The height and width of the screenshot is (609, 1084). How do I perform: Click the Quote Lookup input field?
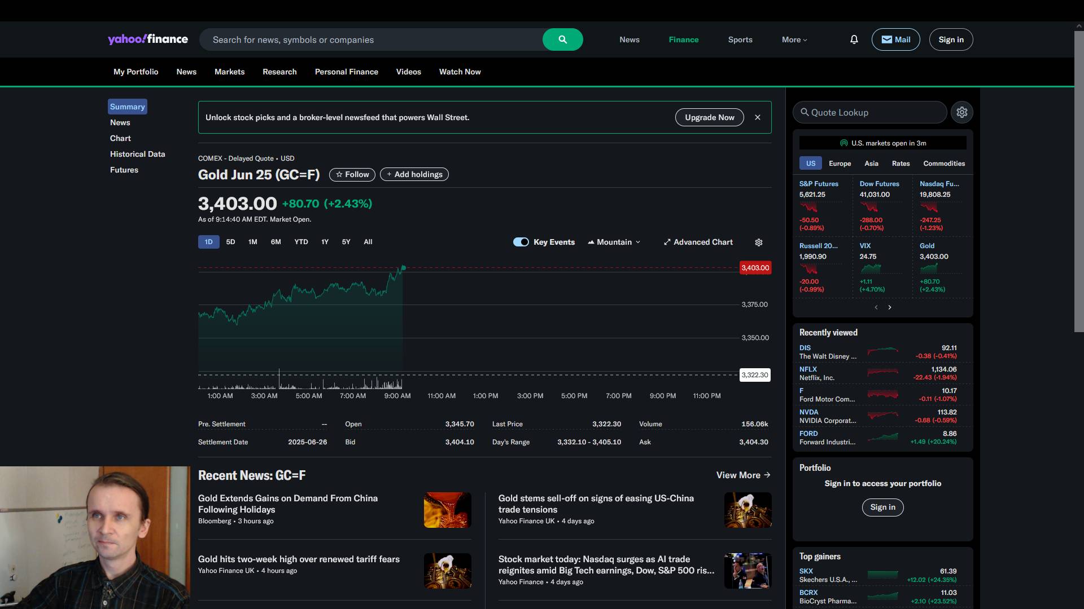point(872,112)
